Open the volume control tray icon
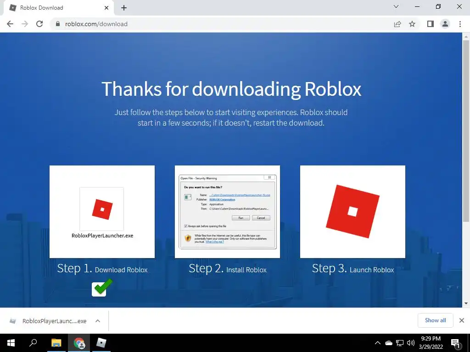Image resolution: width=470 pixels, height=352 pixels. [411, 343]
